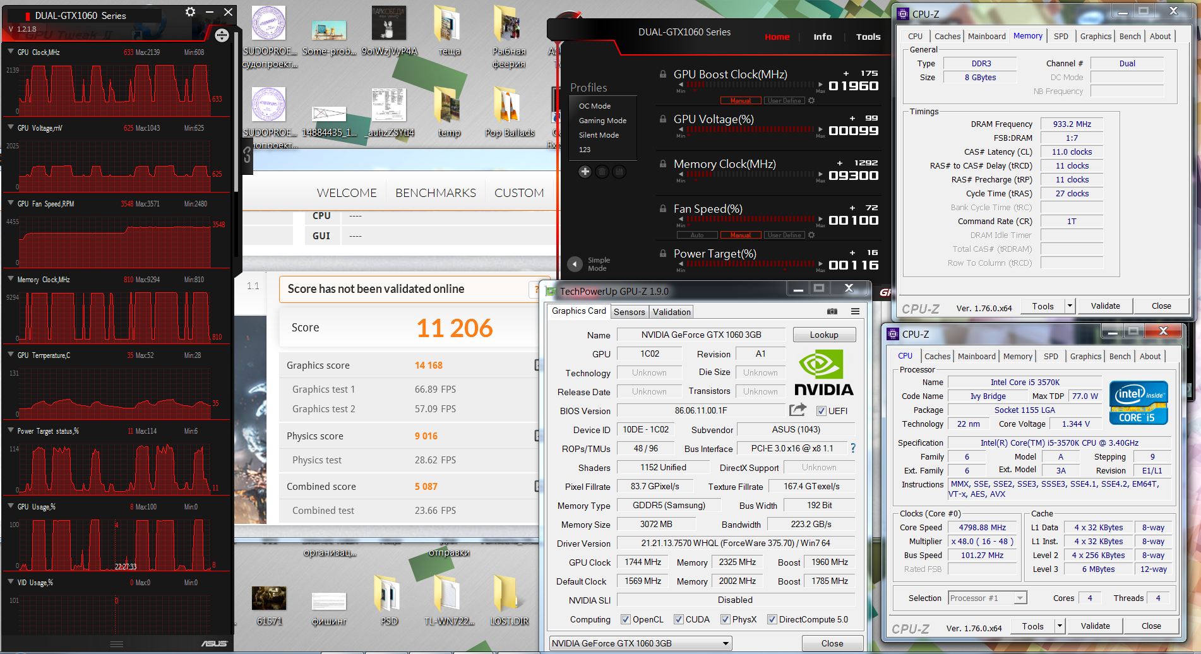Toggle the CUDA checkbox
Image resolution: width=1201 pixels, height=654 pixels.
pos(678,619)
